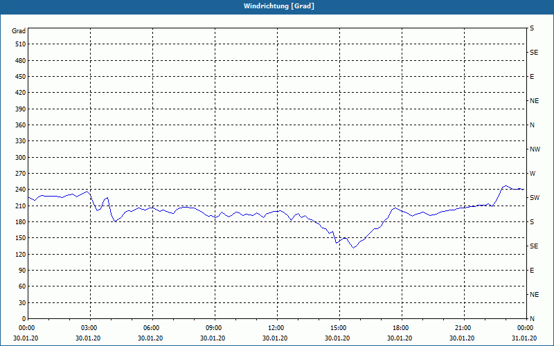Click the "Windrichtung [Grad]" chart title
This screenshot has width=554, height=346.
pyautogui.click(x=279, y=6)
